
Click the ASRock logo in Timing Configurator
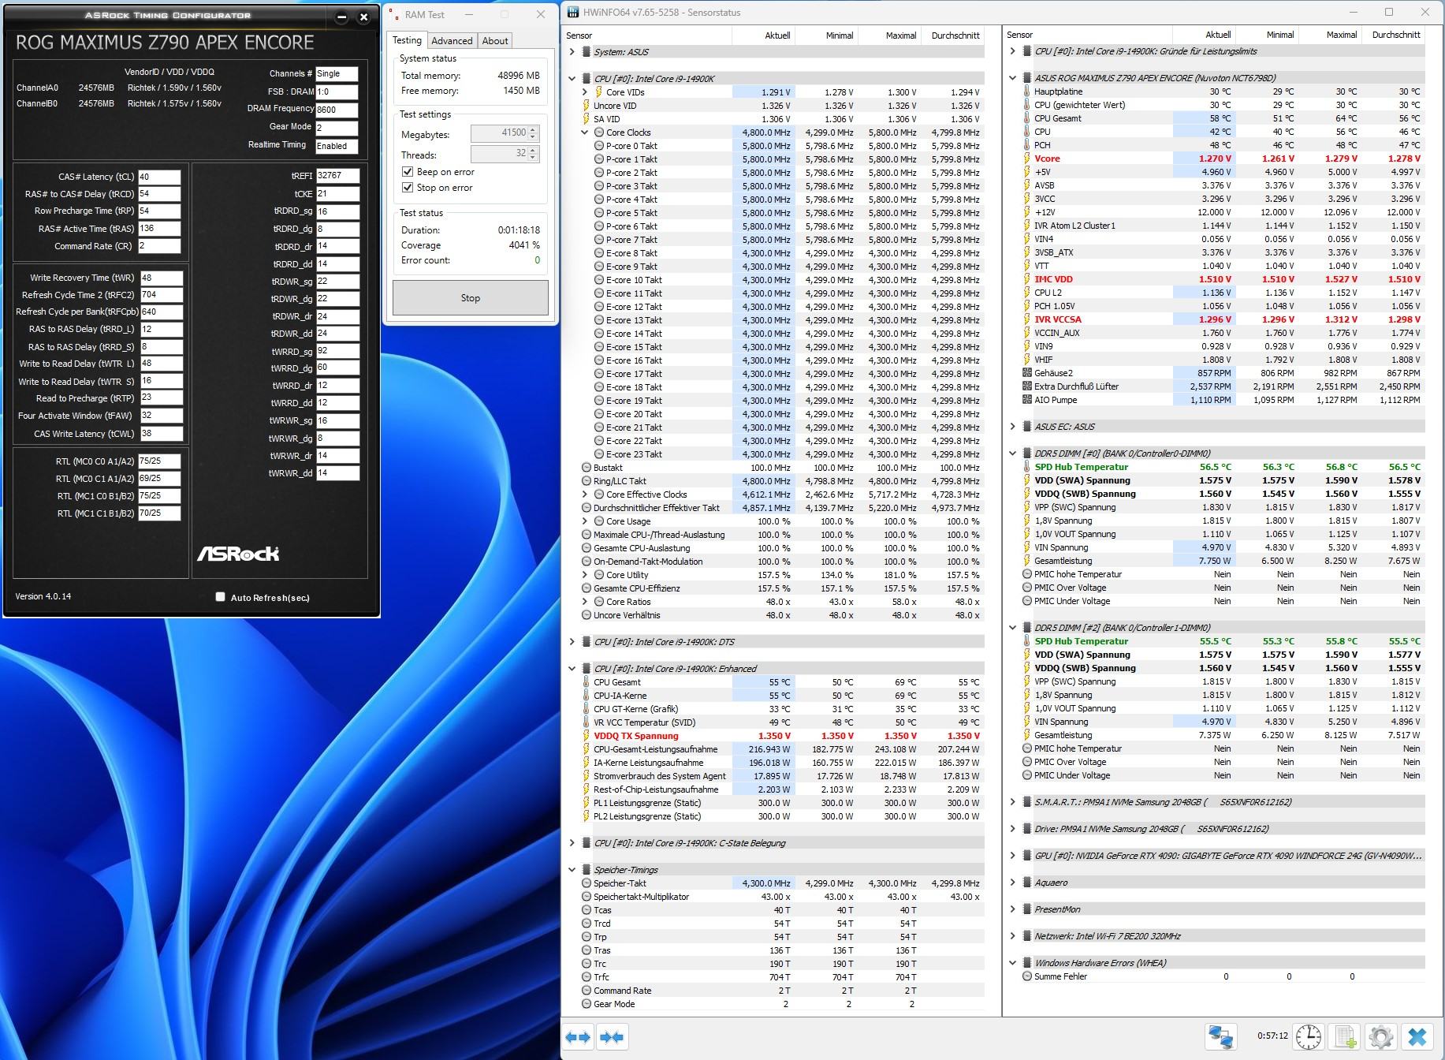tap(238, 554)
